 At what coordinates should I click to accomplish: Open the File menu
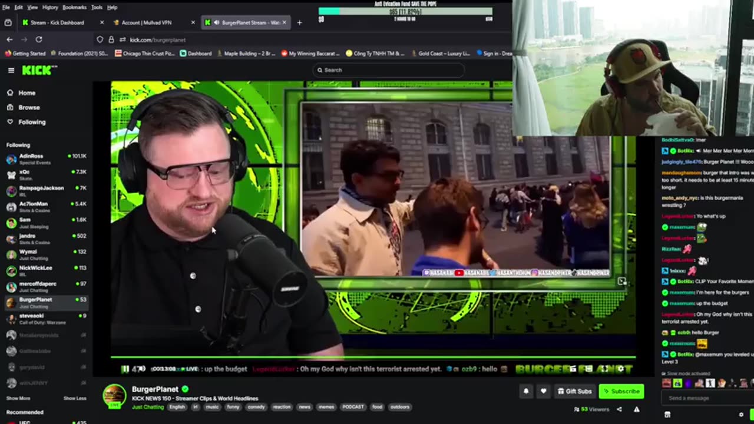click(x=5, y=7)
